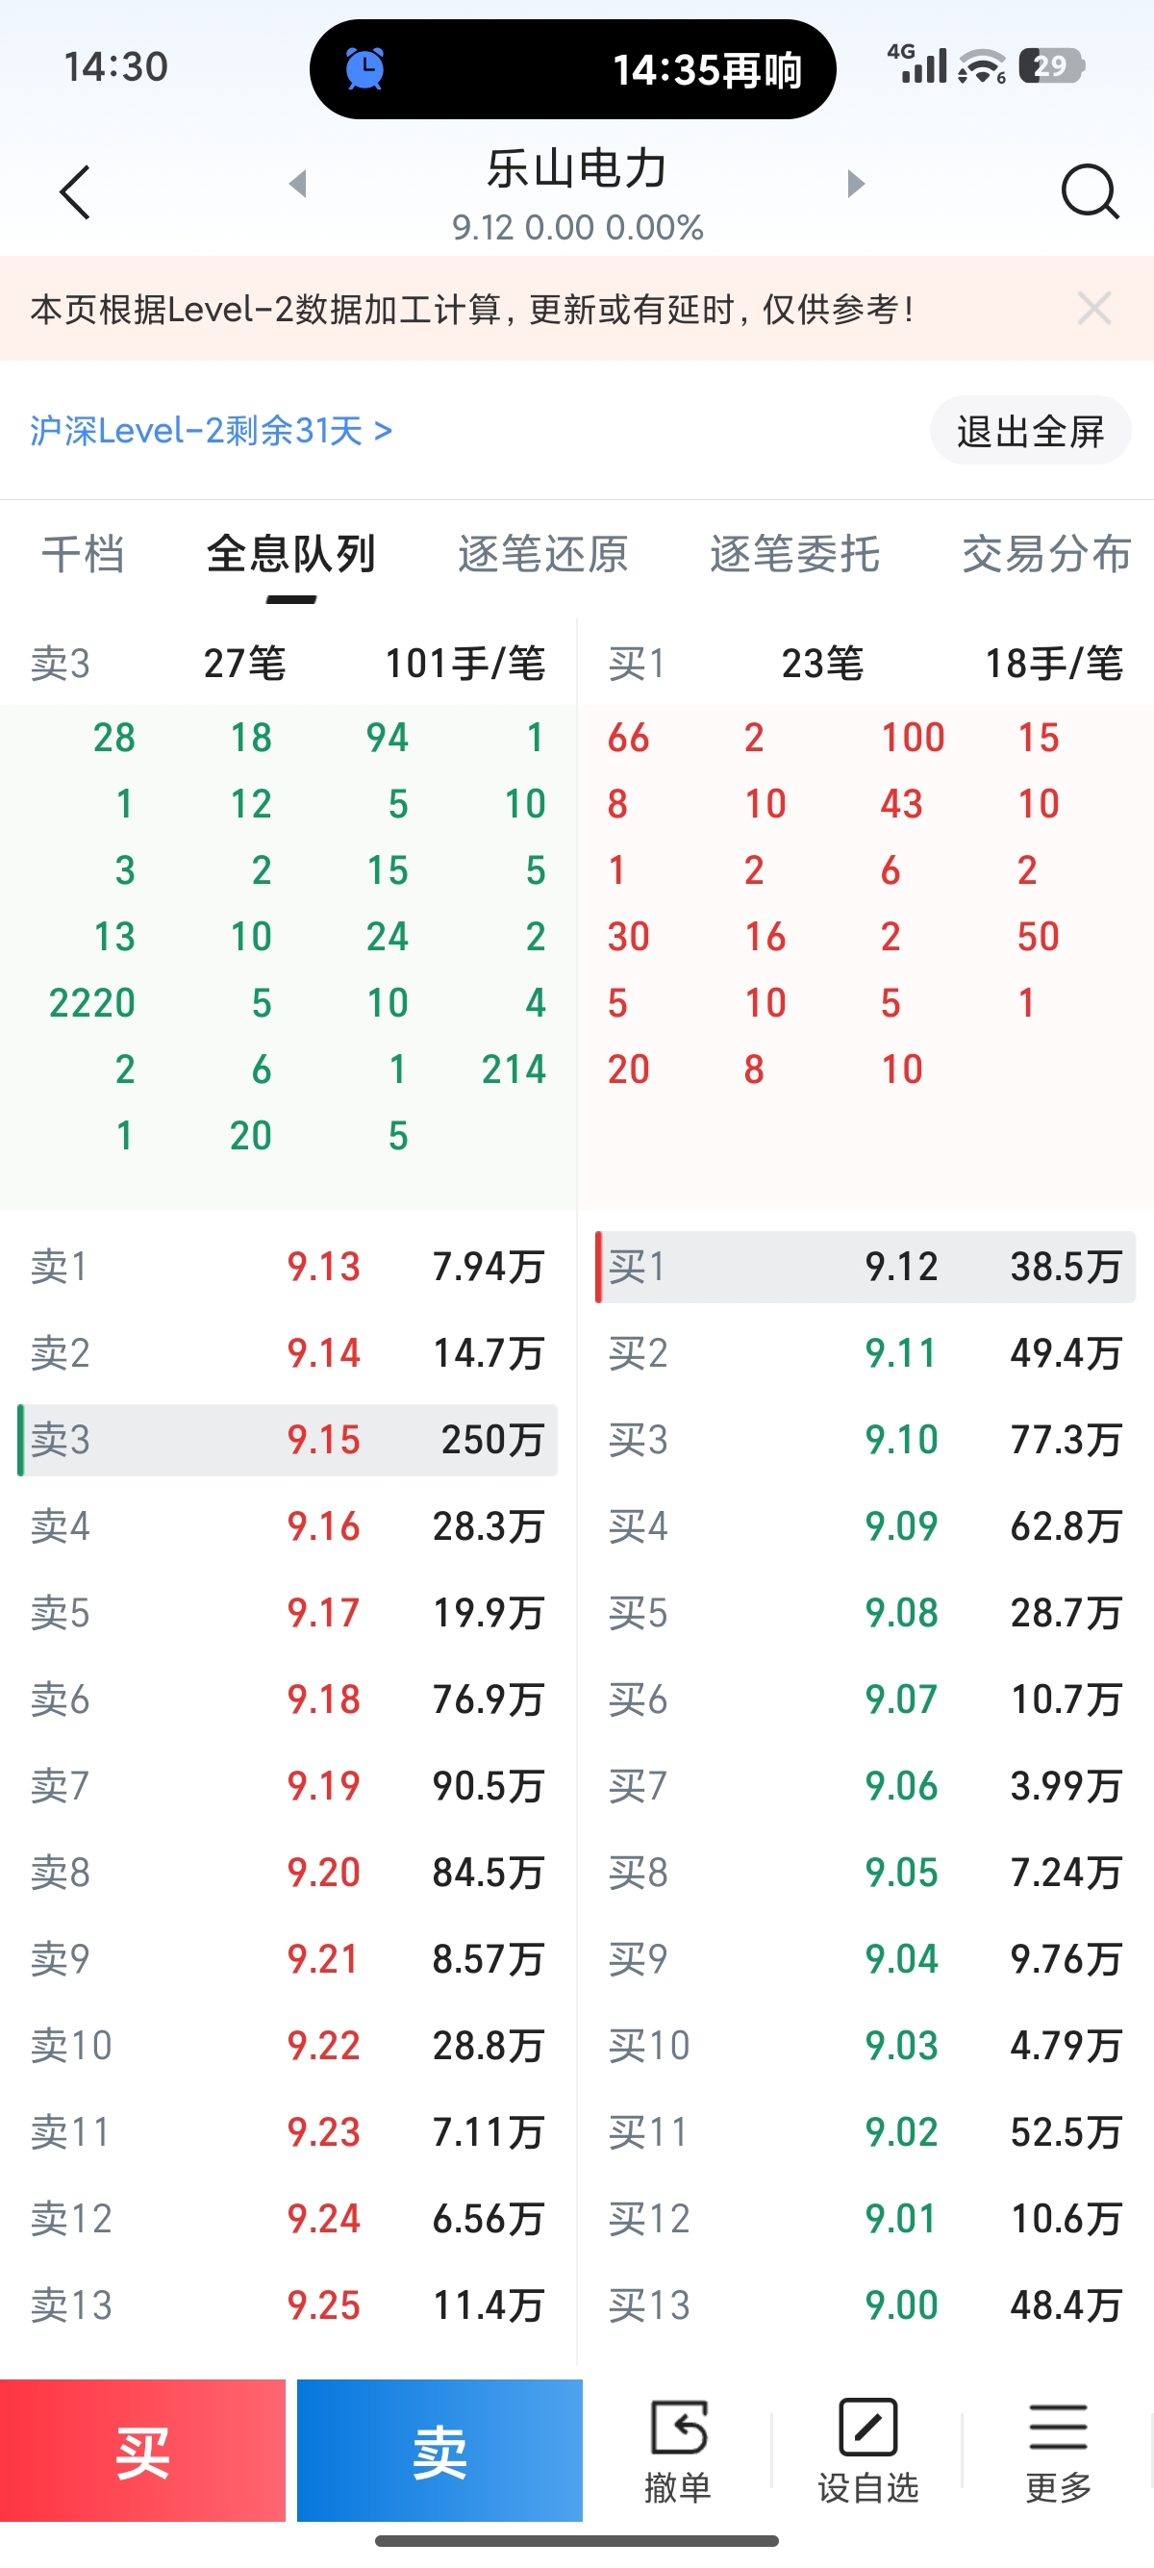Tap the red 买 buy button

(x=142, y=2451)
